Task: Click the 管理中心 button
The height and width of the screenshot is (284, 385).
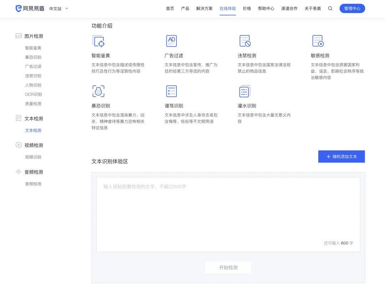Action: (x=352, y=8)
